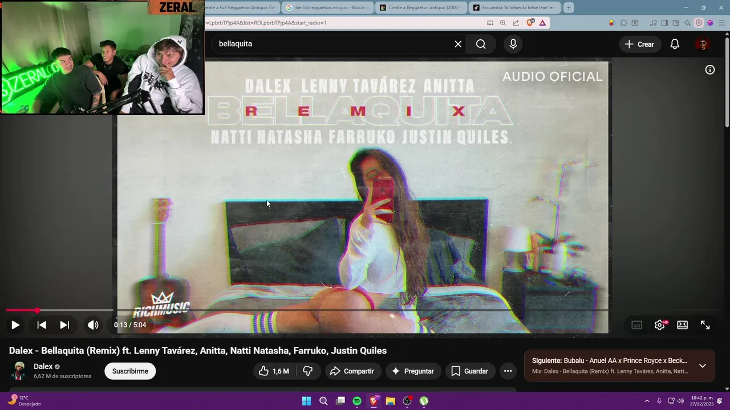Subscribe with the Suscribirme button

[130, 371]
